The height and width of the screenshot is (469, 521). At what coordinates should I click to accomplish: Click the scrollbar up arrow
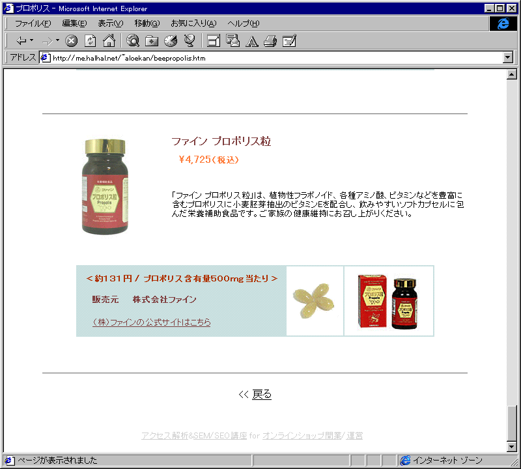pyautogui.click(x=512, y=74)
